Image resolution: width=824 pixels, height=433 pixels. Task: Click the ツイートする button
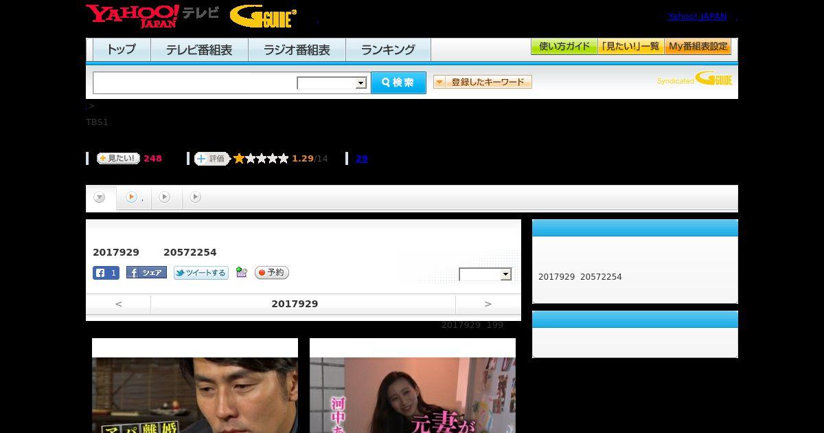(201, 273)
